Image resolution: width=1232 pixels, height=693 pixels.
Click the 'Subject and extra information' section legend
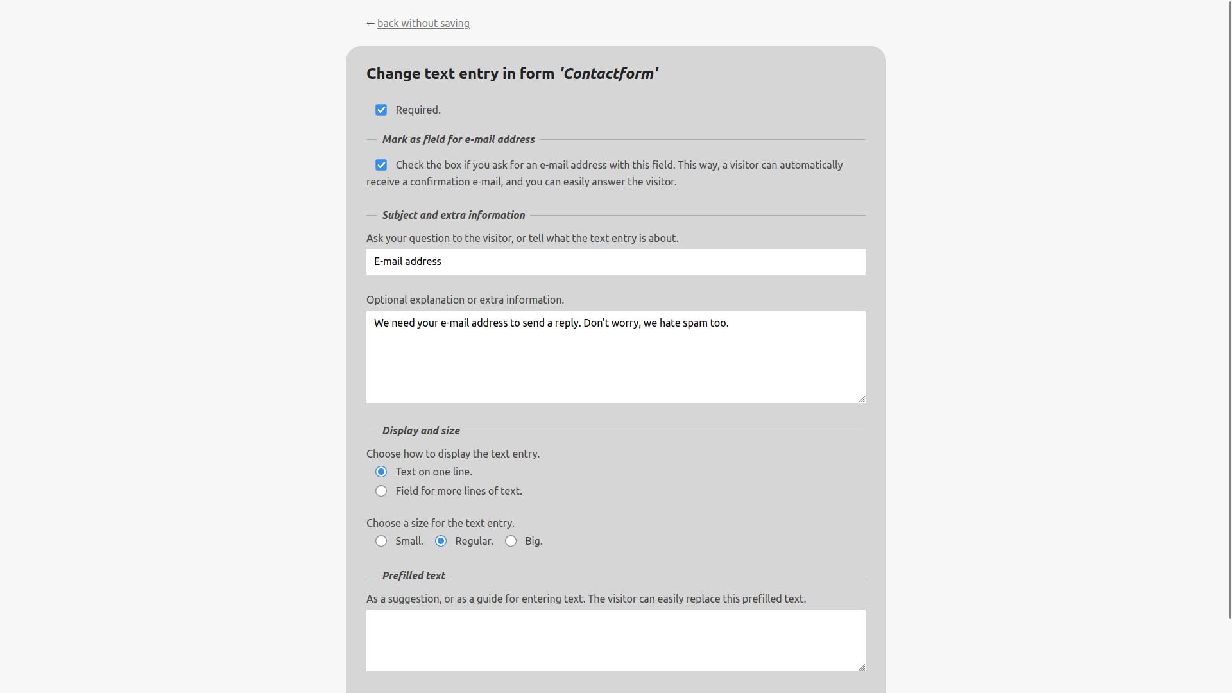pyautogui.click(x=454, y=215)
